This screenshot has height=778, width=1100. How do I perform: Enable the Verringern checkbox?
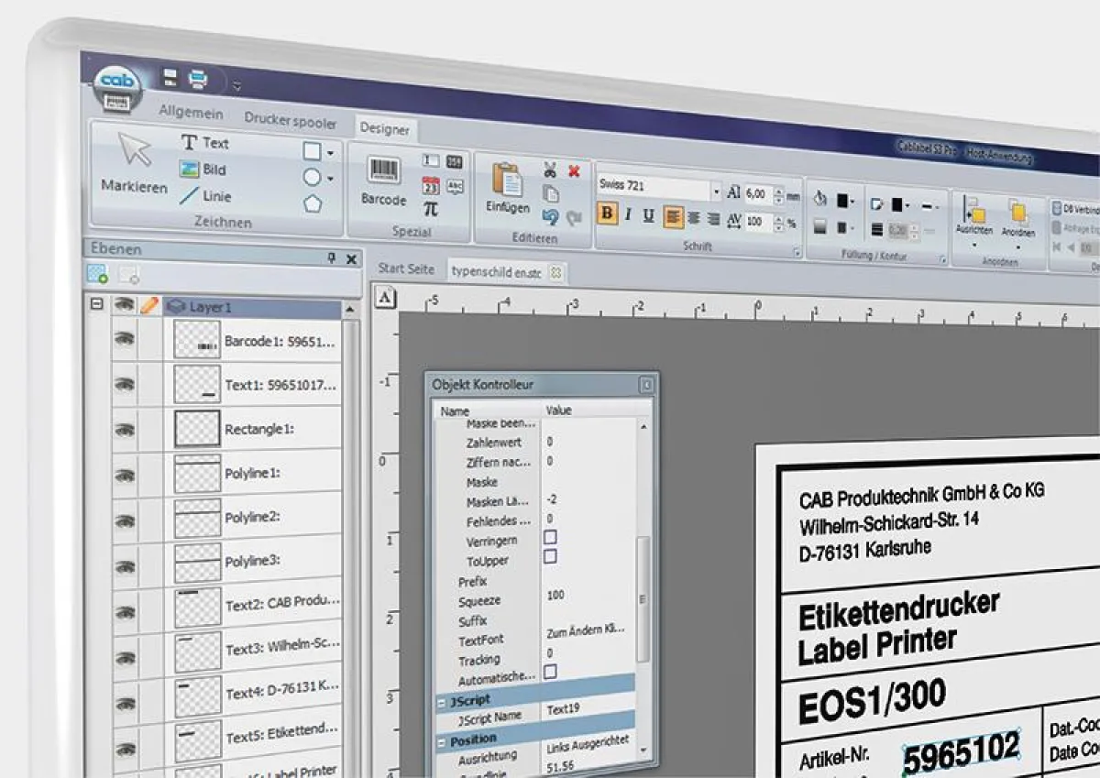[x=551, y=538]
